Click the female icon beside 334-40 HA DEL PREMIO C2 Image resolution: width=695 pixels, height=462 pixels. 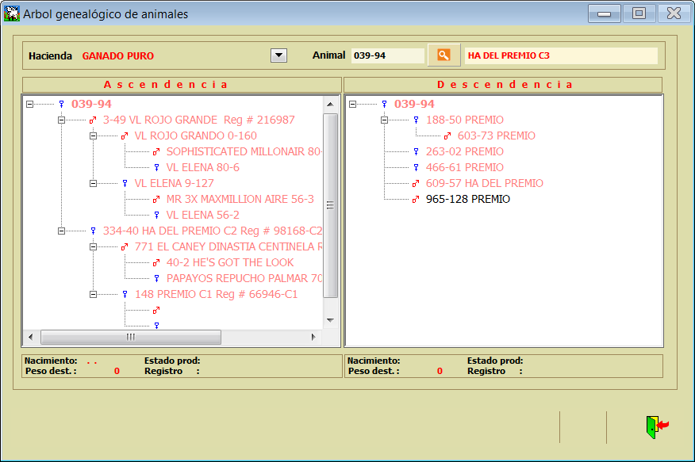pos(93,231)
